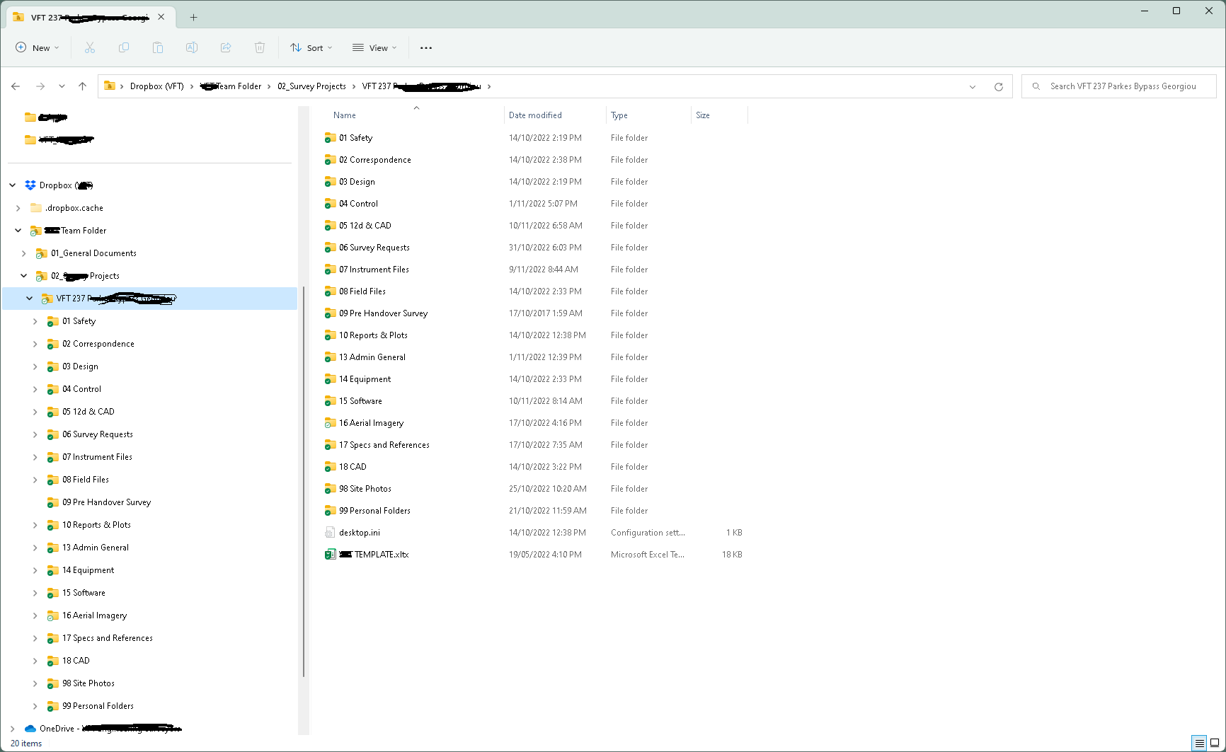The height and width of the screenshot is (752, 1226).
Task: Go up one folder level arrow
Action: [82, 86]
